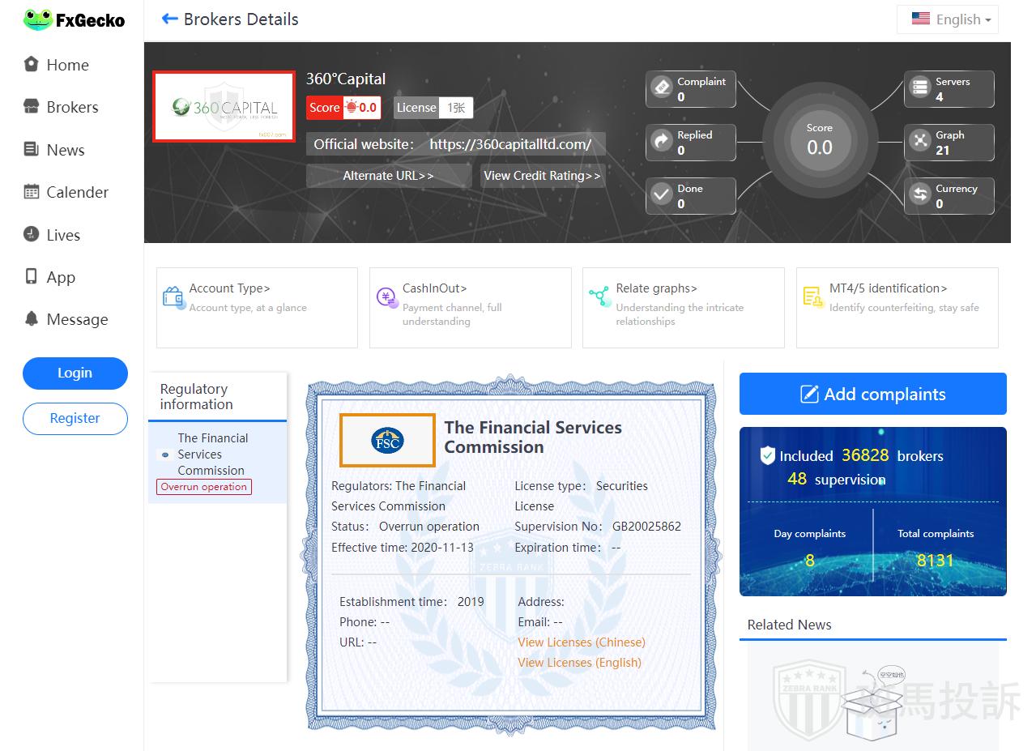This screenshot has width=1036, height=751.
Task: Click the 360 Capital broker logo thumbnail
Action: 224,106
